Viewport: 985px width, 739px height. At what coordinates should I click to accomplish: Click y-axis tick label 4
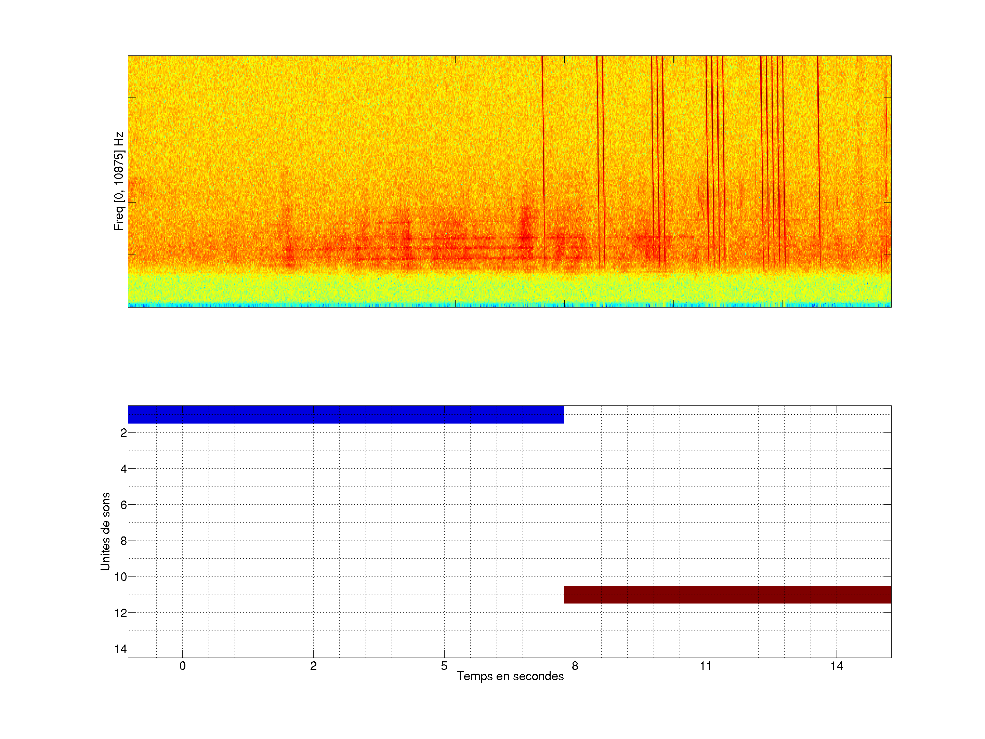(x=123, y=469)
